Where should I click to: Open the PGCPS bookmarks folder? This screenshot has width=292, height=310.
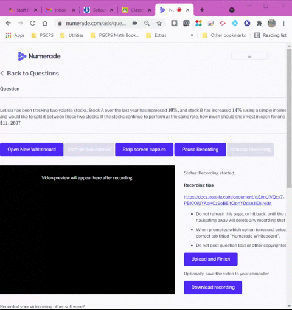43,35
